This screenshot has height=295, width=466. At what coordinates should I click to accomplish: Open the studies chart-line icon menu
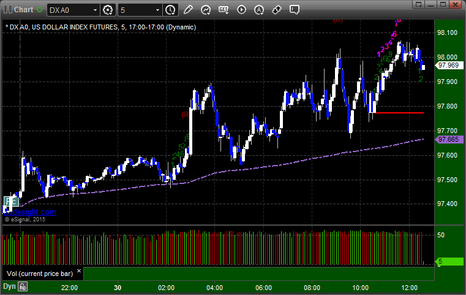[x=206, y=10]
